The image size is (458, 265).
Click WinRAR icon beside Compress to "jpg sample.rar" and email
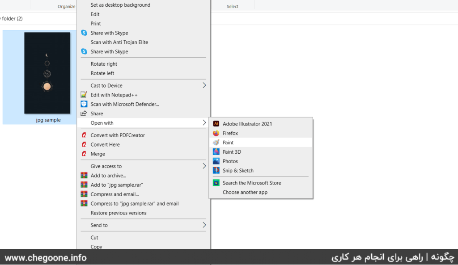tap(84, 203)
